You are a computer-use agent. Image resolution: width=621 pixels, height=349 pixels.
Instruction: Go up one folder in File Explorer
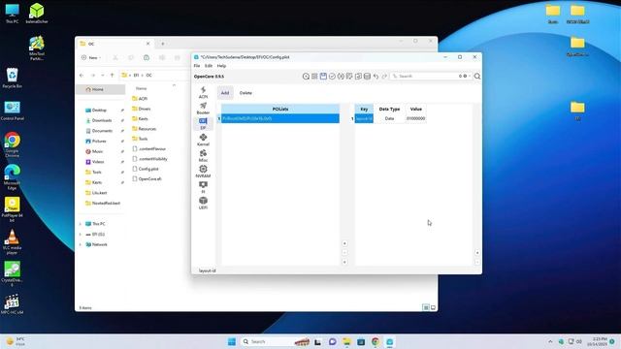tap(113, 76)
